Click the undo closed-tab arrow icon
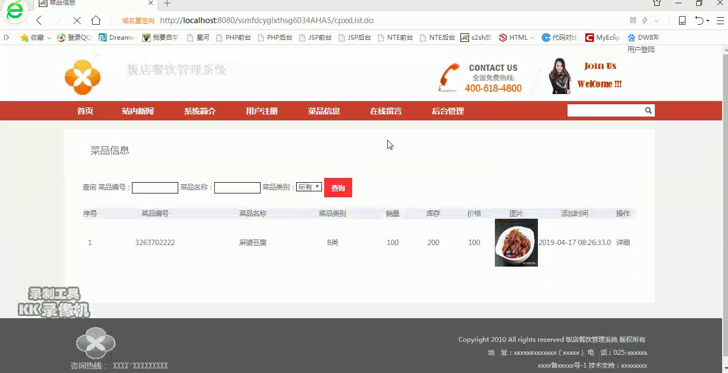The height and width of the screenshot is (373, 728). (x=699, y=20)
